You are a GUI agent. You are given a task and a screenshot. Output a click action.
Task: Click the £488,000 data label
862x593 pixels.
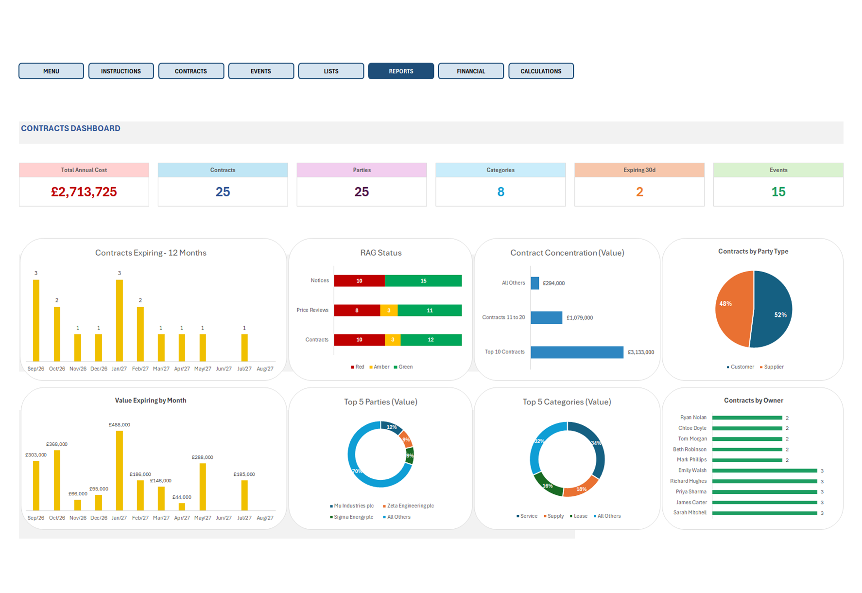point(120,425)
